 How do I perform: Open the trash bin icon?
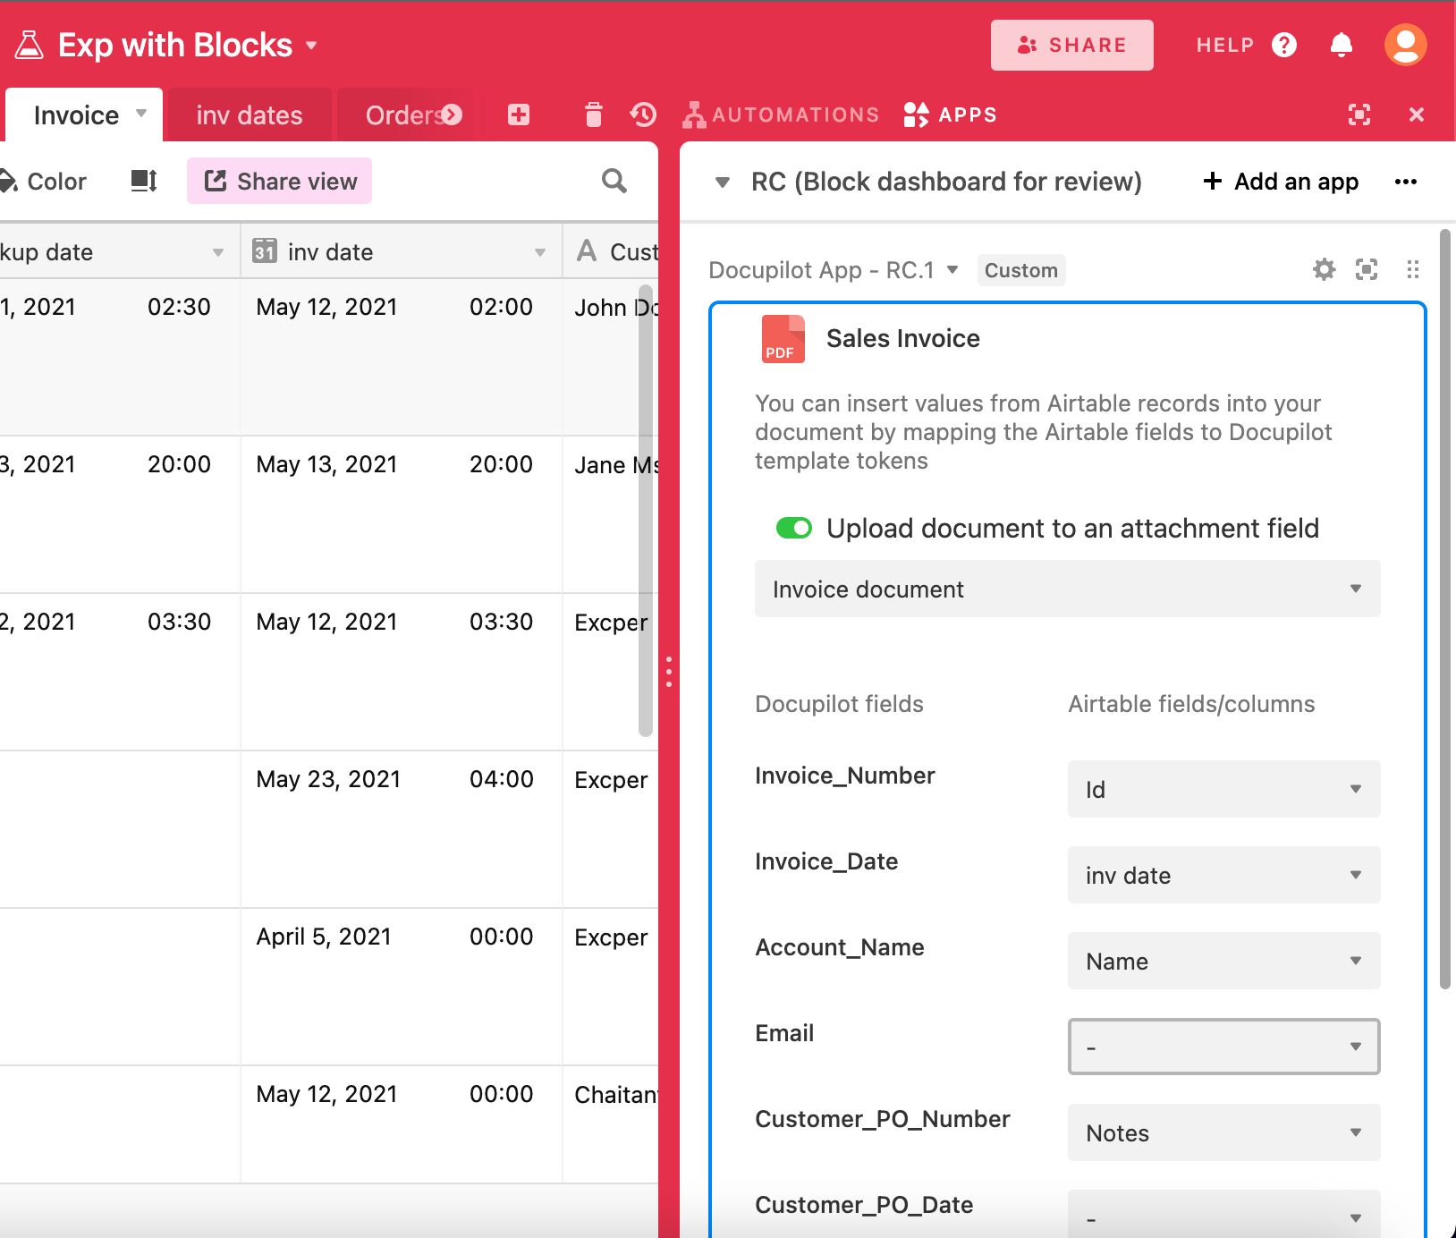tap(594, 114)
